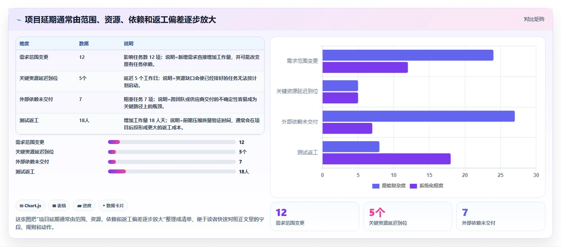
Task: Click the progress list label 测试返工
Action: (25, 172)
